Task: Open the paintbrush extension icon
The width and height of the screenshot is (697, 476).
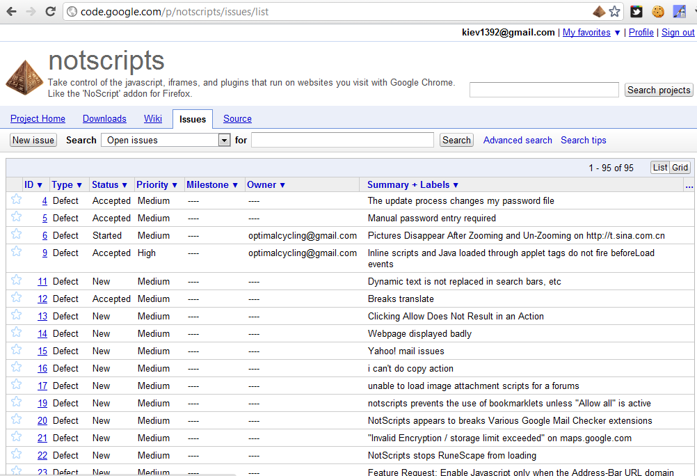Action: pos(679,11)
